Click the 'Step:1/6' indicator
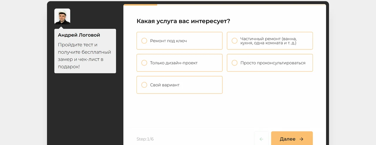Viewport: 376px width, 145px height. (x=145, y=139)
